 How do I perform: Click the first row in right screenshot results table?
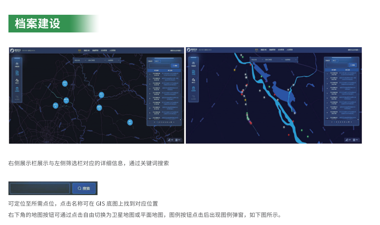(342, 74)
